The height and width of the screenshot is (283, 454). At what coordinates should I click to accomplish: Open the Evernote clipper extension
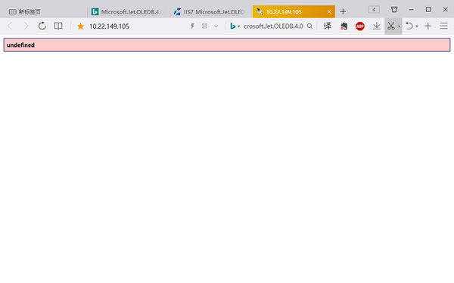(x=344, y=26)
